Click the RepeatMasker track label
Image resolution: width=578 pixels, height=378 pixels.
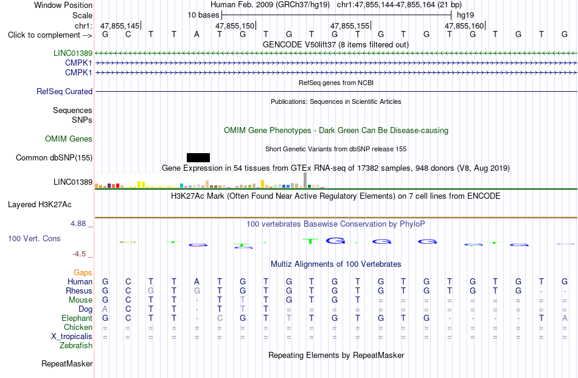coord(67,364)
